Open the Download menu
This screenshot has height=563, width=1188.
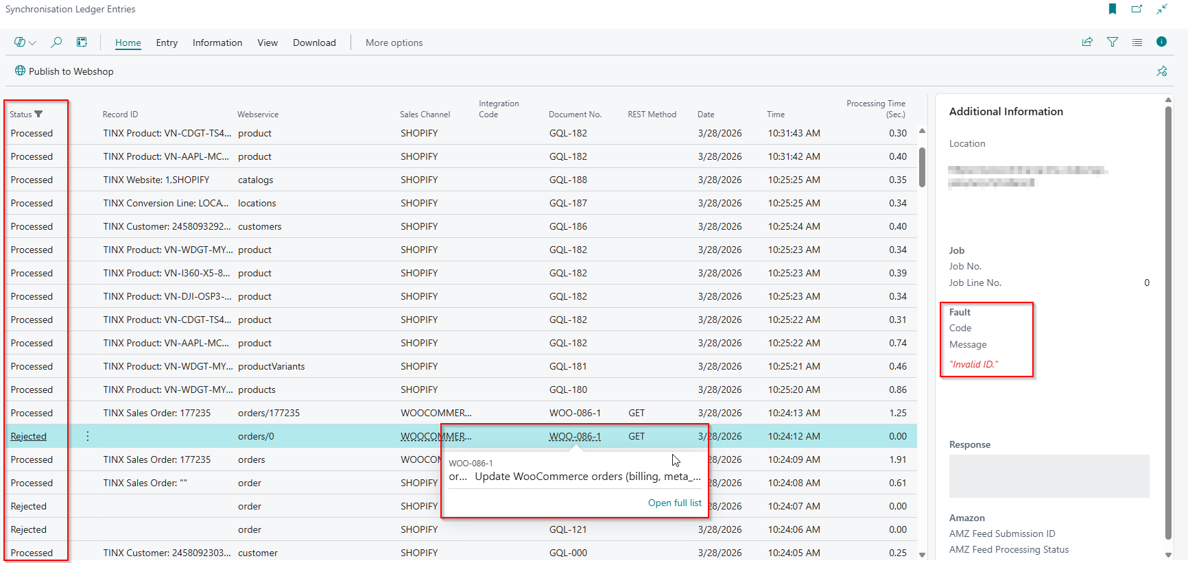pos(314,43)
